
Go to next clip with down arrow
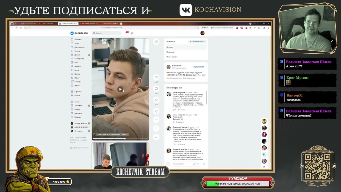coord(156,137)
